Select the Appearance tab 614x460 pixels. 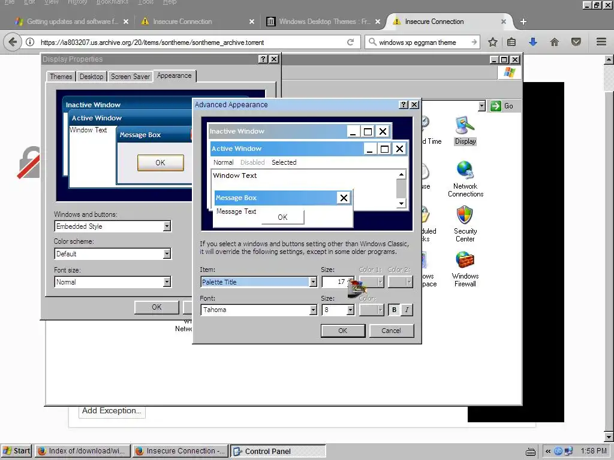click(x=174, y=76)
